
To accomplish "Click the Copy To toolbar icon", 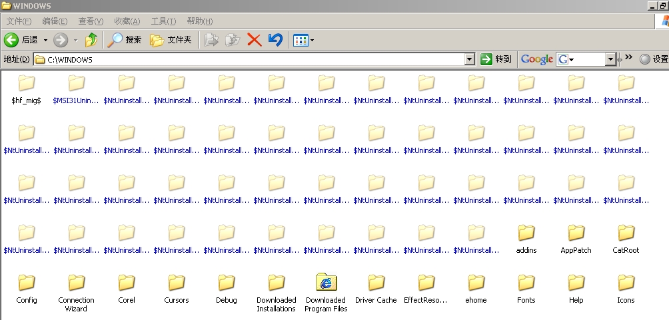I will point(233,40).
